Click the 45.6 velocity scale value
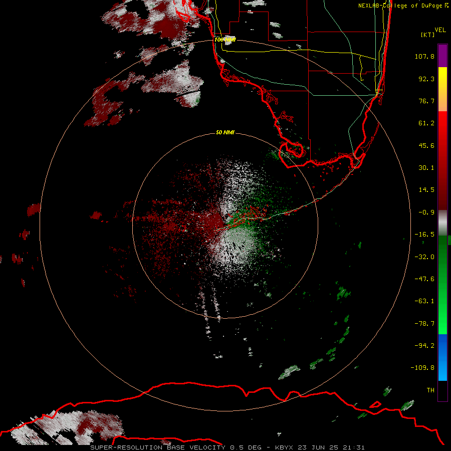 426,145
